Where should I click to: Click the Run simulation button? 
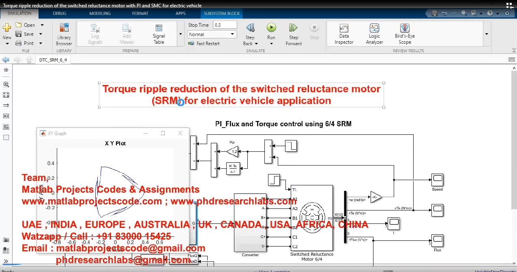tap(271, 28)
